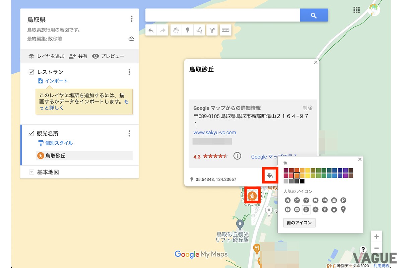Close the color and icon popup

click(360, 159)
